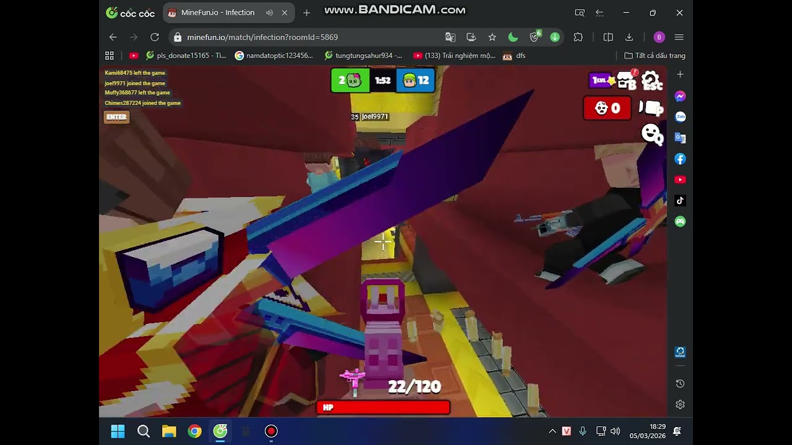Click the joel9971 player name tag
792x445 pixels.
point(375,117)
